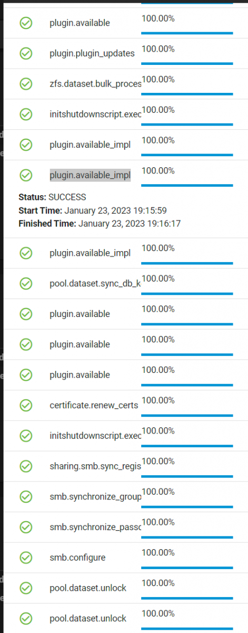This screenshot has width=248, height=633.
Task: Click the green check icon for zfs.dataset.bulk_process
Action: click(x=26, y=84)
